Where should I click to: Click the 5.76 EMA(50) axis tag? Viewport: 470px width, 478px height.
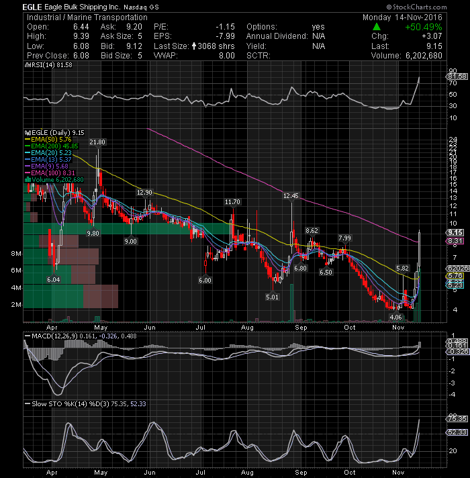pos(455,276)
